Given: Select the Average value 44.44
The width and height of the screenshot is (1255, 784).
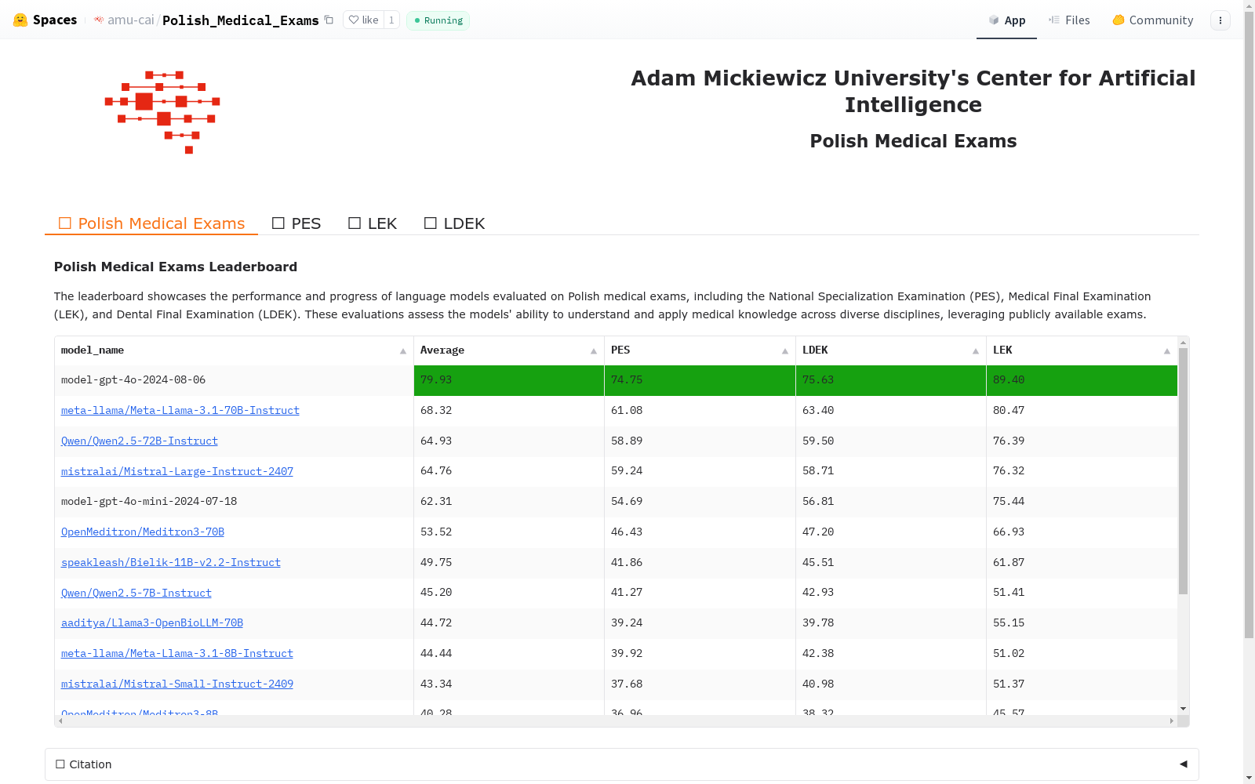Looking at the screenshot, I should tap(509, 653).
